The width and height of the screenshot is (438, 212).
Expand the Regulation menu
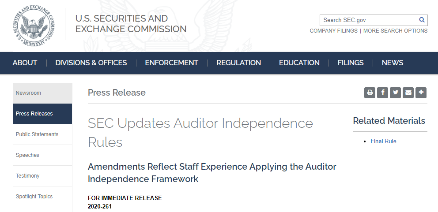point(238,63)
